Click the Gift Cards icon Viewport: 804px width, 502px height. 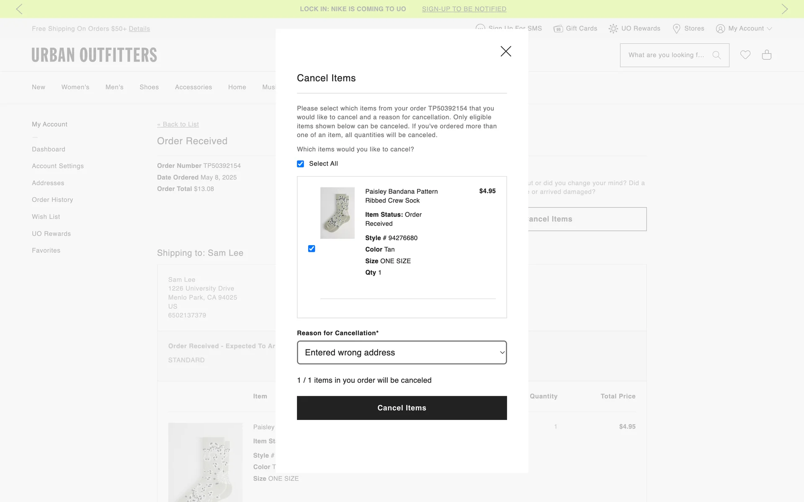coord(558,28)
